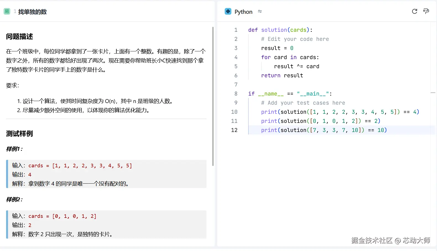Open the Python language selector label
Viewport: 437px width, 251px height.
tap(243, 12)
